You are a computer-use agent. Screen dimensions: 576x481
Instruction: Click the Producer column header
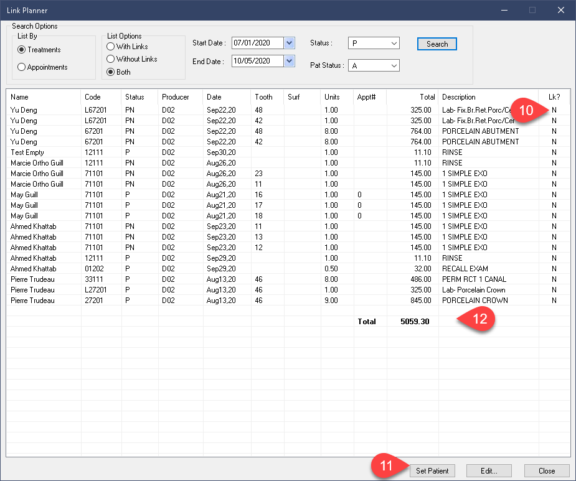point(181,97)
